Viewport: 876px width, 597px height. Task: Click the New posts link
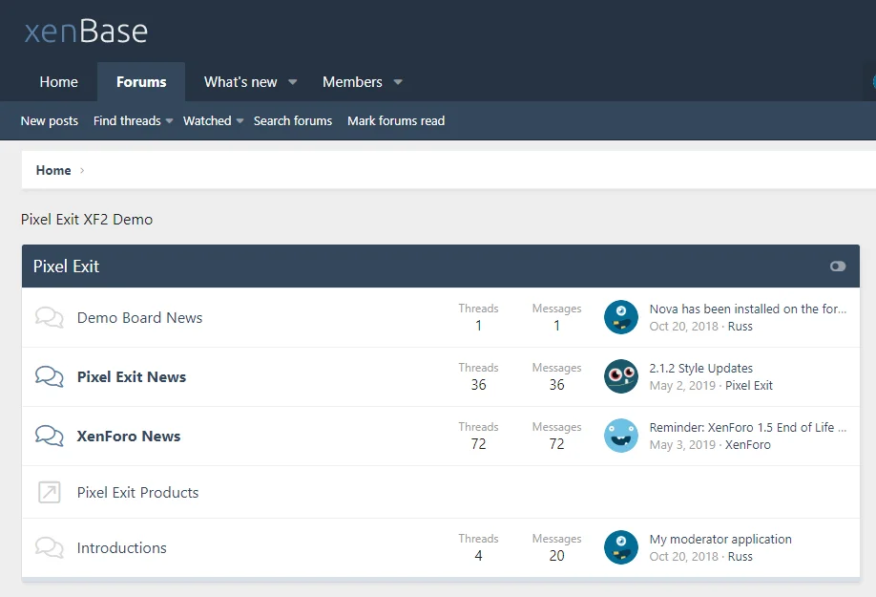(50, 120)
